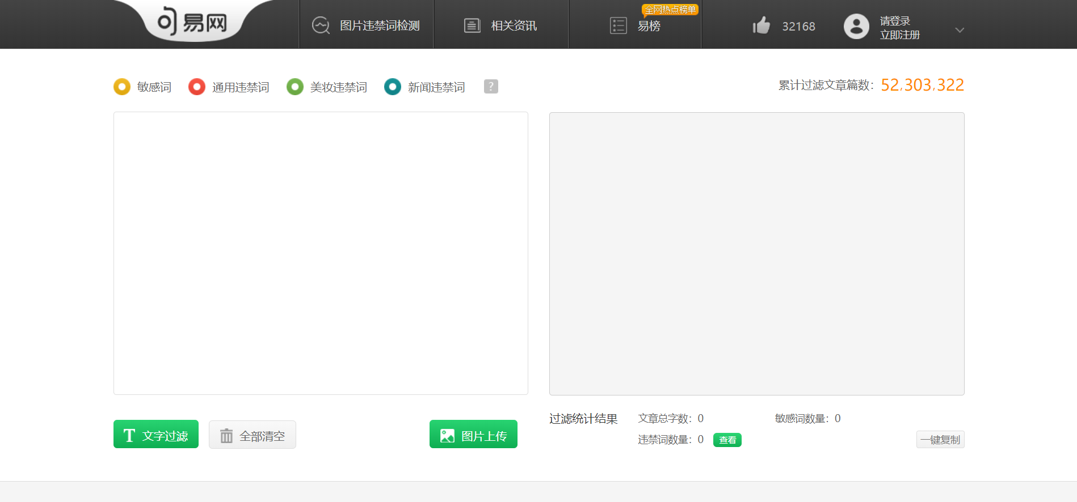Toggle the green 美妆违禁词 filter option
The height and width of the screenshot is (502, 1077).
(x=295, y=87)
